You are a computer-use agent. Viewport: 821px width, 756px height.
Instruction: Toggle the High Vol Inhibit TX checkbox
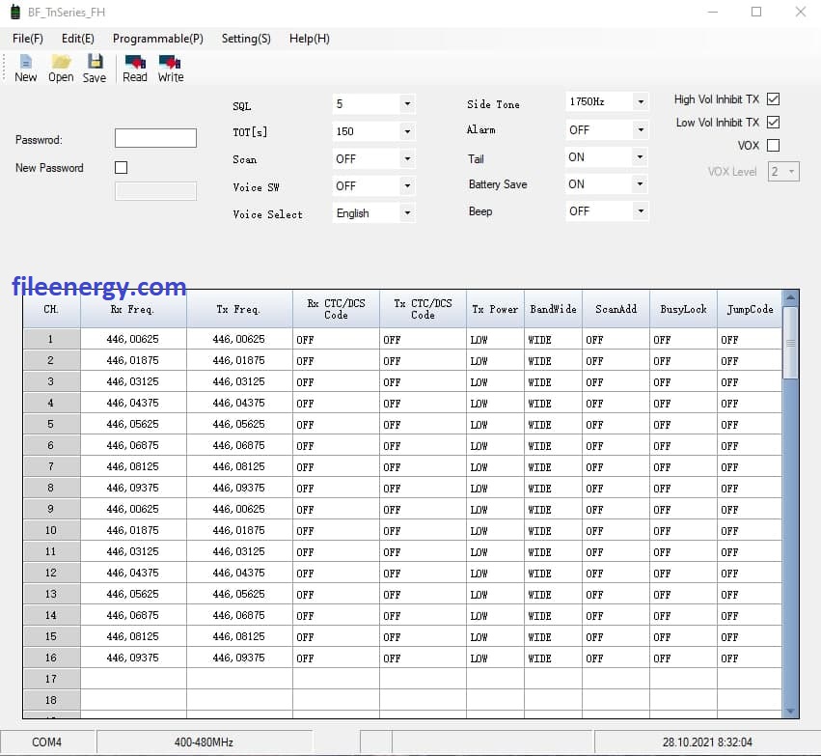pyautogui.click(x=773, y=99)
